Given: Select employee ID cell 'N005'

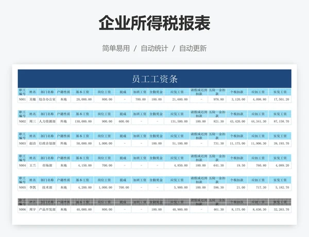Looking at the screenshot, I should [22, 188].
